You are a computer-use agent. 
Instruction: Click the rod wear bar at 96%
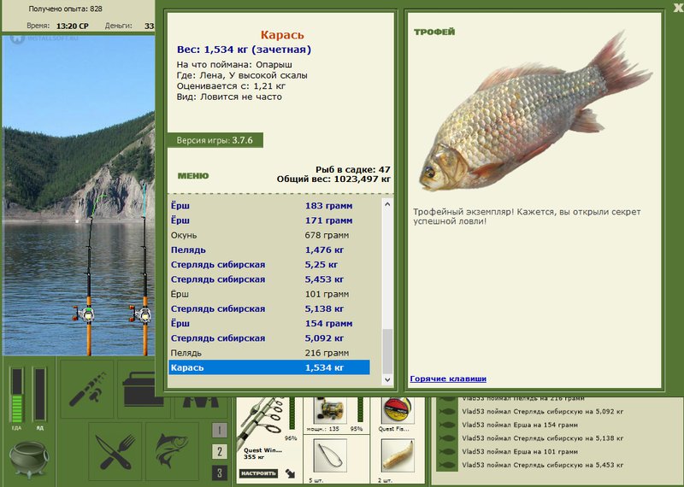(292, 413)
